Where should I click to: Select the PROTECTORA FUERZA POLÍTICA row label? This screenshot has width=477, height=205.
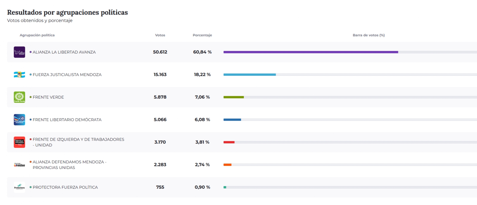pos(65,187)
